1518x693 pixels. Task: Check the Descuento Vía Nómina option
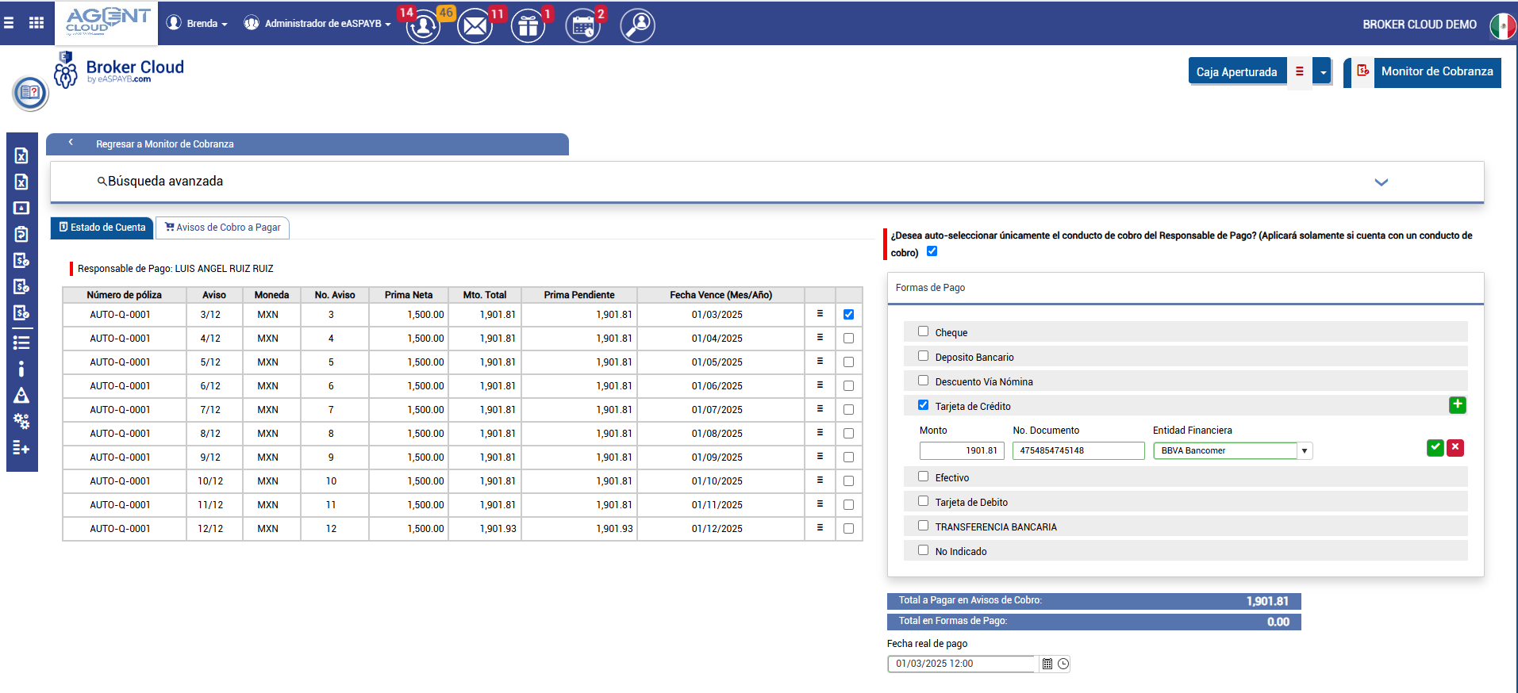point(923,381)
